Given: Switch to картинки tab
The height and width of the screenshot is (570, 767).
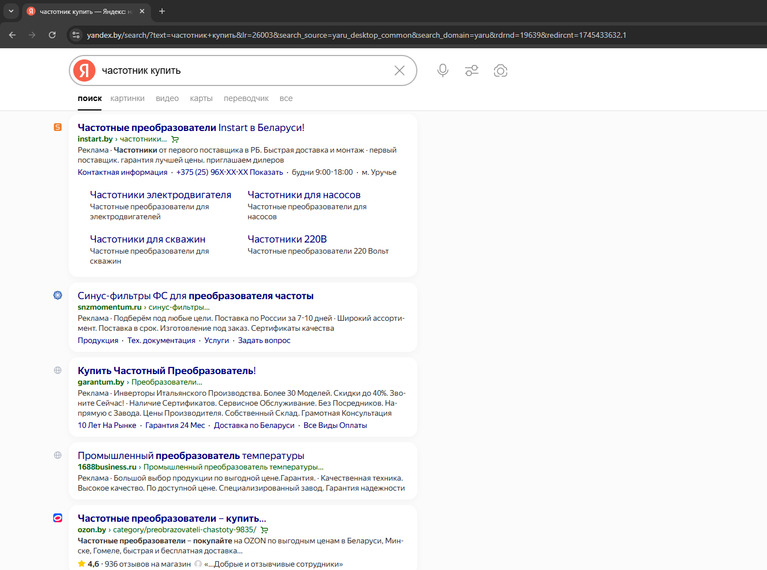Looking at the screenshot, I should pos(128,98).
